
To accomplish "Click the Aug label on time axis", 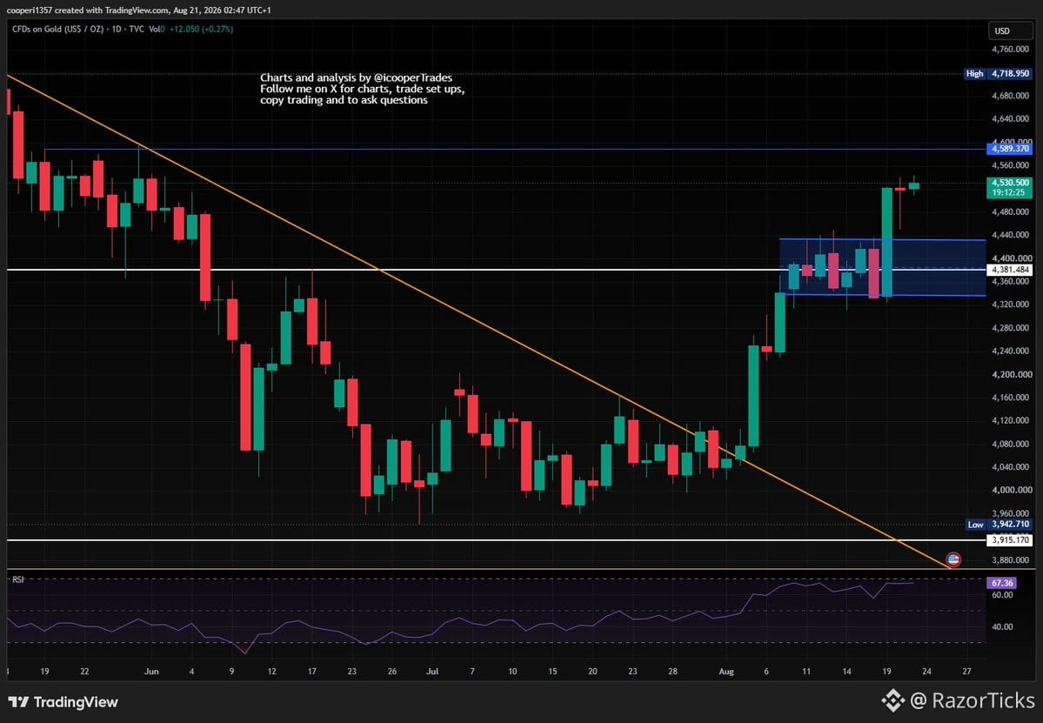I will coord(726,672).
